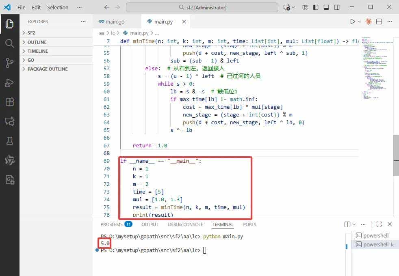Screen dimensions: 399x276
Task: Open the Run and Debug view
Action: pos(9,82)
